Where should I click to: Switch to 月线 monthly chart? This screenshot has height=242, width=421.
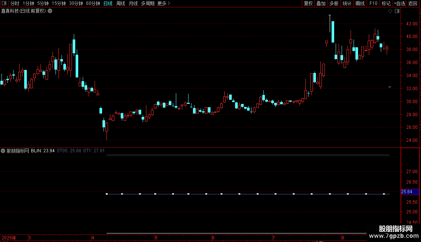pos(133,3)
